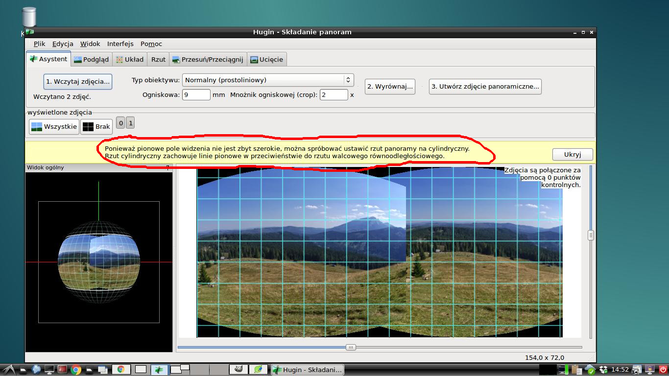Hide all images with the Brak button
This screenshot has width=669, height=376.
96,127
